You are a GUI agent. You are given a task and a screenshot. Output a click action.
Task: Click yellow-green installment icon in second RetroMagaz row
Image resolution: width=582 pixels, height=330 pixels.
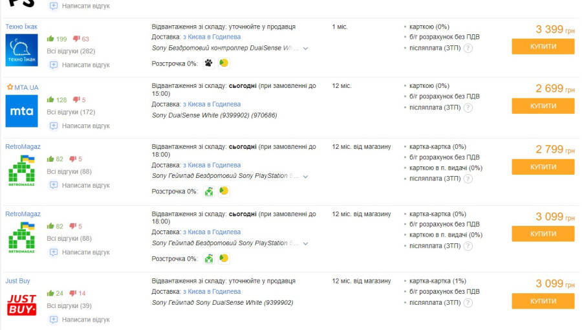(224, 259)
